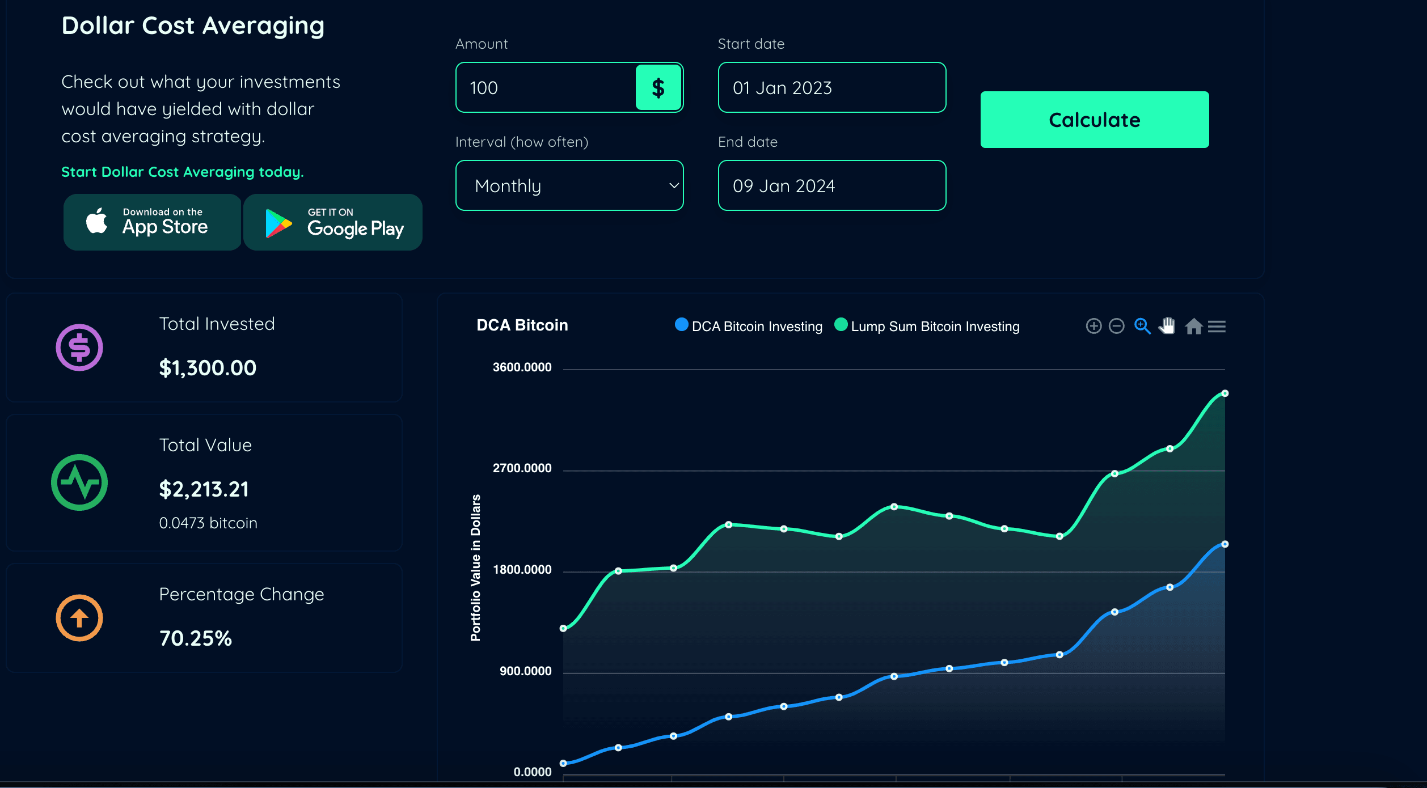
Task: Click the Calculate button
Action: click(x=1095, y=120)
